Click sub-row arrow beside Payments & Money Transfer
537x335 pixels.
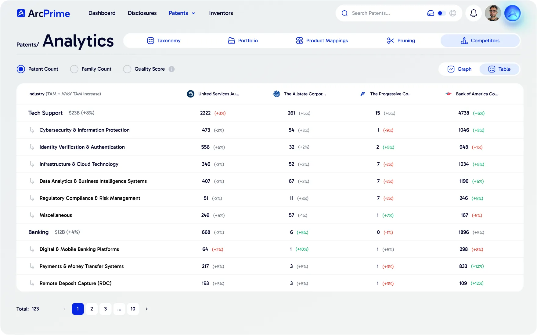pos(32,266)
